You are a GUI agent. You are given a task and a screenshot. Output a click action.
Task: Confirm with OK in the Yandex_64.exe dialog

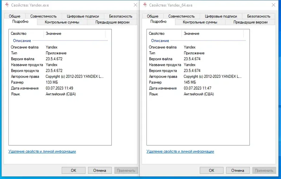coord(211,170)
